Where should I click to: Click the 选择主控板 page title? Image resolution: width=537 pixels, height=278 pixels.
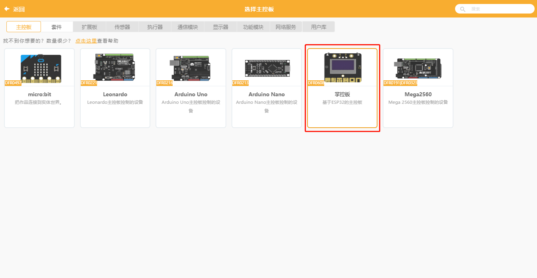tap(259, 9)
